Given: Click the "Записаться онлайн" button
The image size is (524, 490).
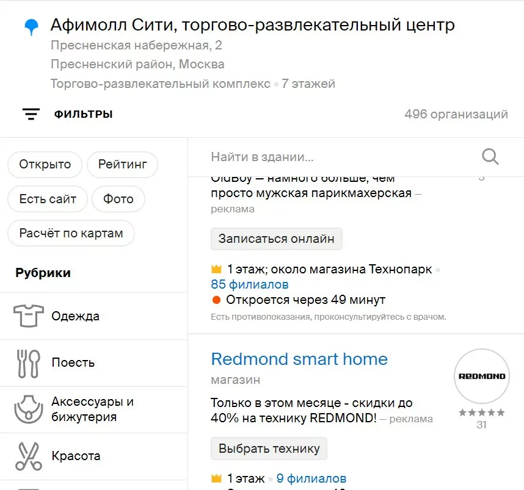Looking at the screenshot, I should click(277, 239).
